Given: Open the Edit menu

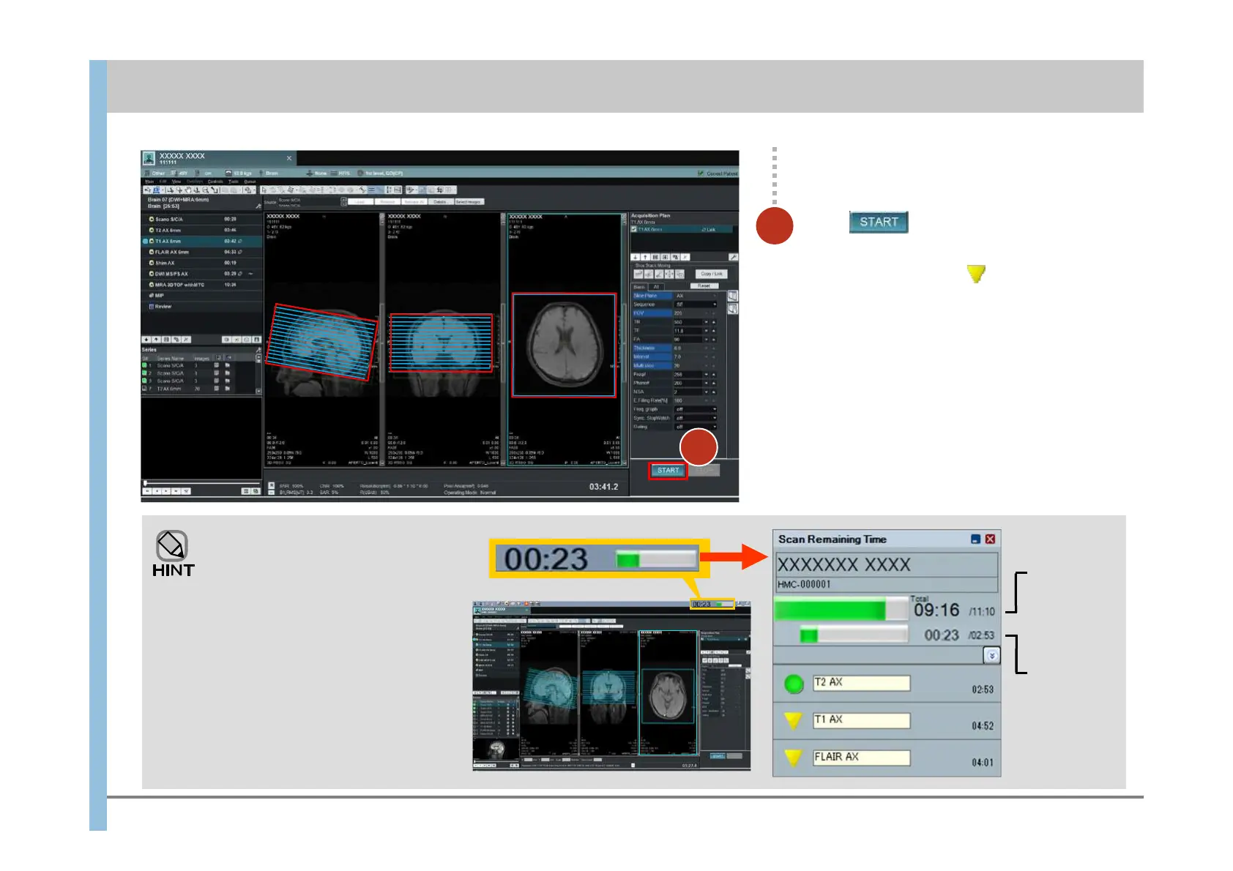Looking at the screenshot, I should click(x=163, y=182).
